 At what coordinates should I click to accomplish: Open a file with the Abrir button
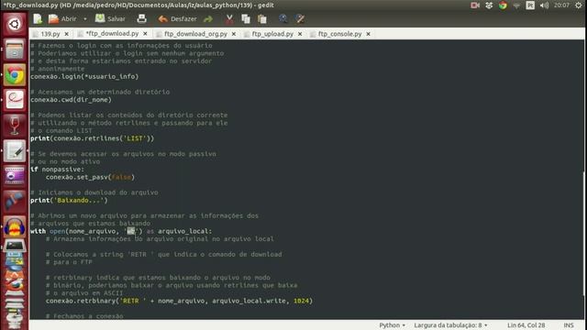(62, 18)
